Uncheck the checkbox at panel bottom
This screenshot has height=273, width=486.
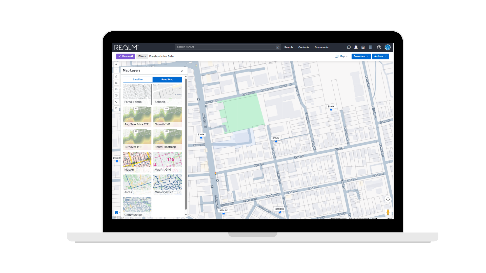(x=116, y=213)
